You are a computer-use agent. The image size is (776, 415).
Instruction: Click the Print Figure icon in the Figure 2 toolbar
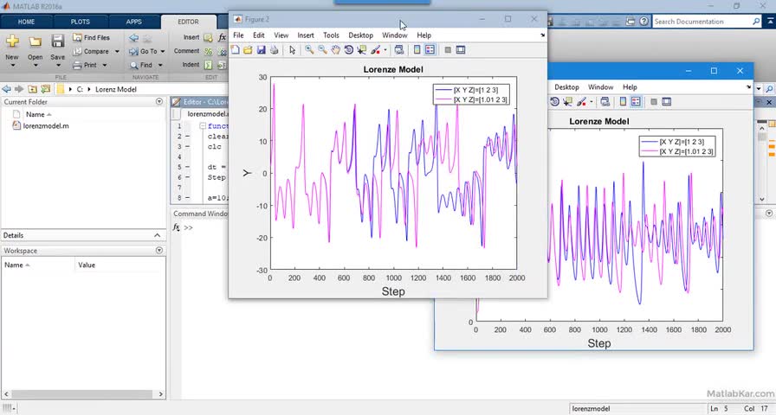[274, 50]
